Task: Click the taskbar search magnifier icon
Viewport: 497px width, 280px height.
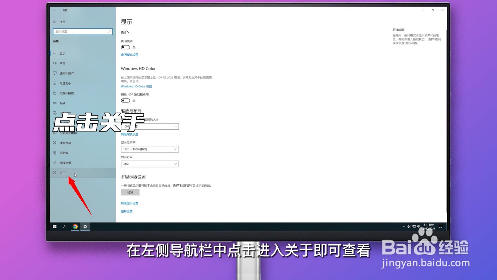Action: pos(65,227)
